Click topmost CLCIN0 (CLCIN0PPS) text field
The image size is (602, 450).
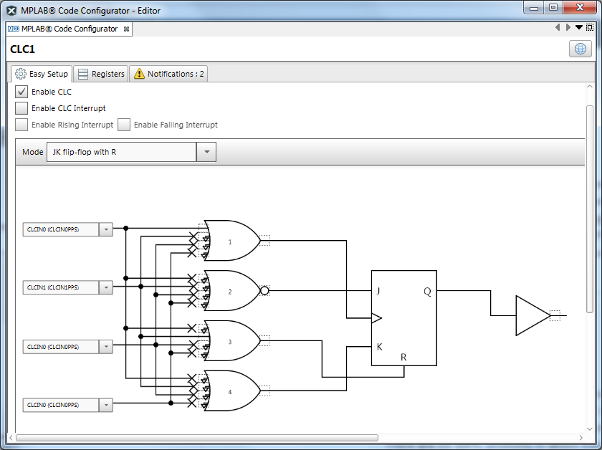61,229
